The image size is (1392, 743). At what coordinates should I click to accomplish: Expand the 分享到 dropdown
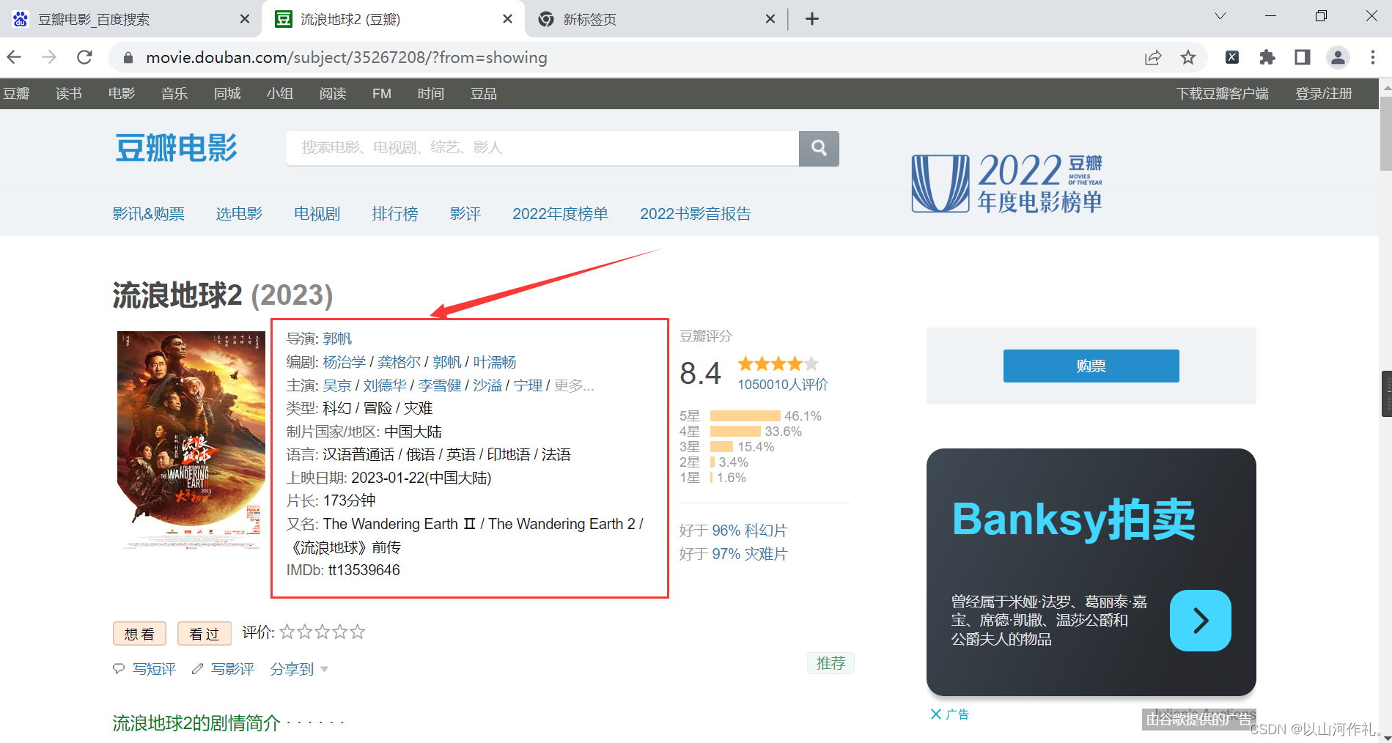(299, 669)
